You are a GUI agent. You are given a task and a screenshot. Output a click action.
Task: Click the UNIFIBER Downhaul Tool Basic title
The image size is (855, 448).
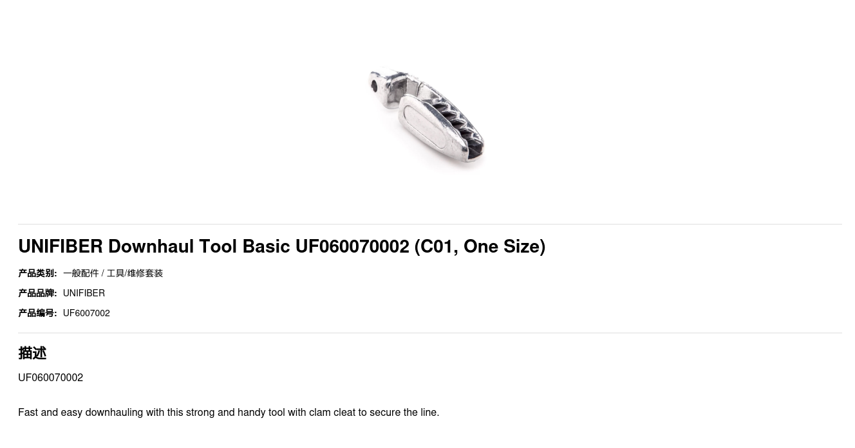pyautogui.click(x=281, y=246)
